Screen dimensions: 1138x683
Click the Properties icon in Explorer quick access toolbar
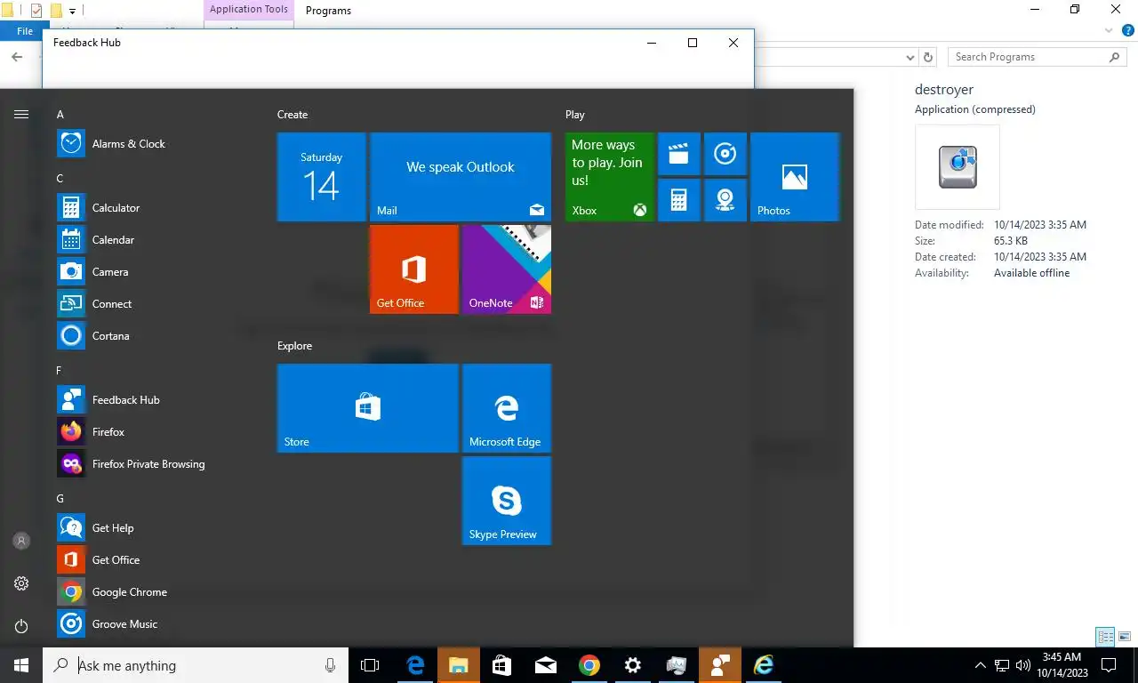[x=36, y=11]
